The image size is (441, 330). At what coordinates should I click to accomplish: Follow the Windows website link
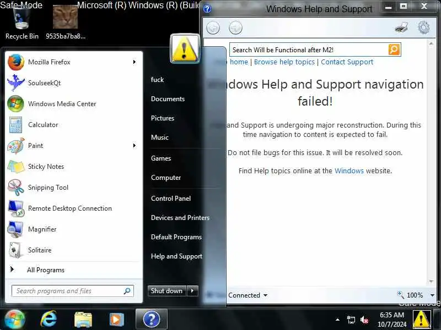coord(349,170)
